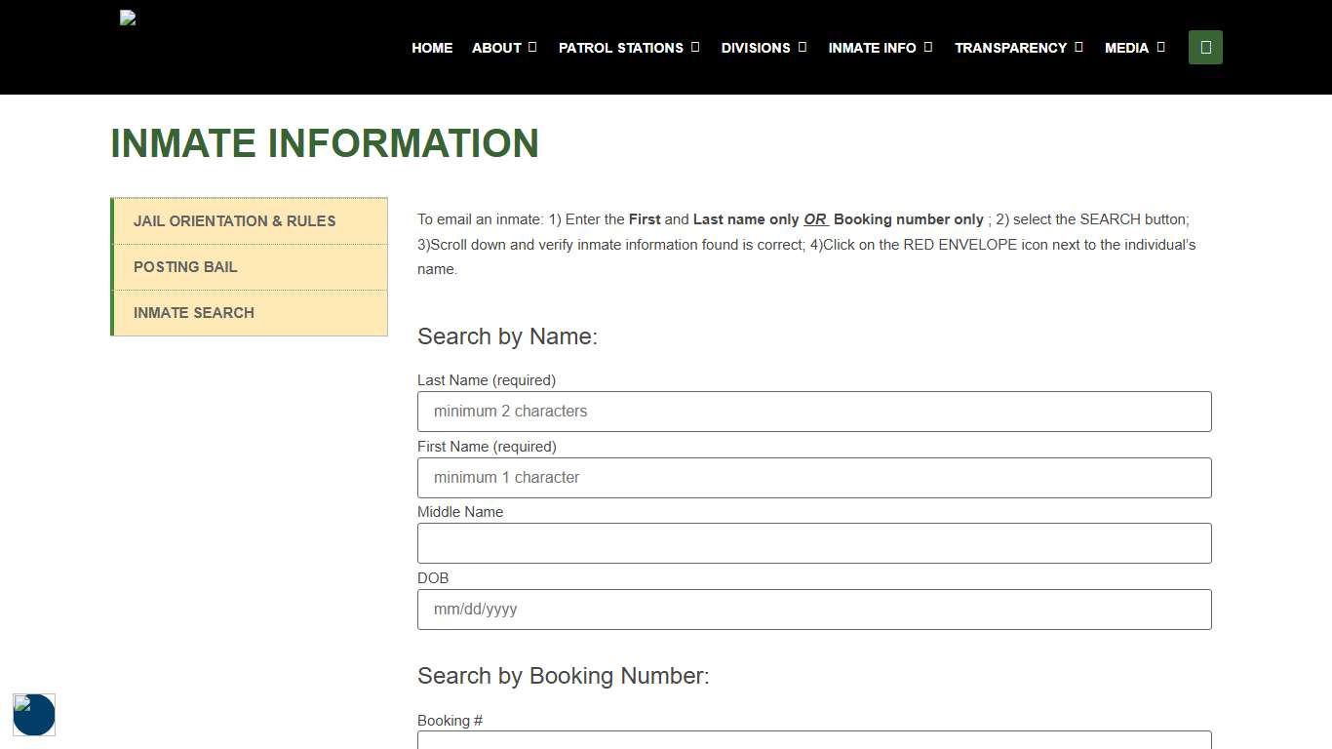Open the accessibility widget

click(x=34, y=715)
